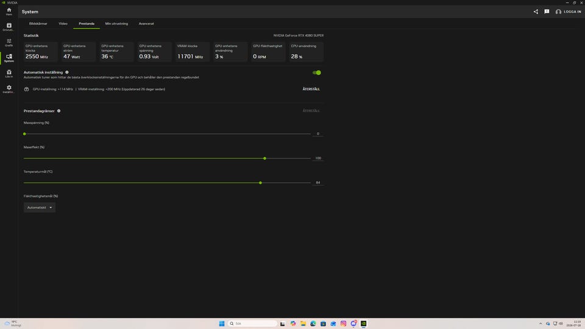Open Microsoft Edge from the taskbar

(x=313, y=324)
